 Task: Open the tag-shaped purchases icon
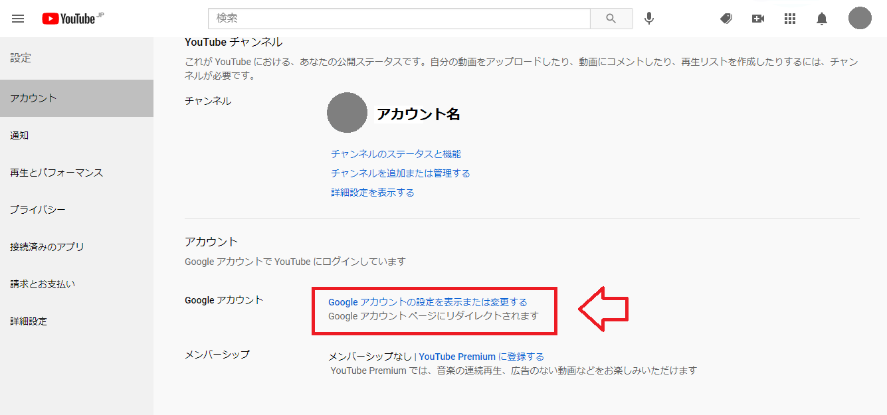click(726, 19)
